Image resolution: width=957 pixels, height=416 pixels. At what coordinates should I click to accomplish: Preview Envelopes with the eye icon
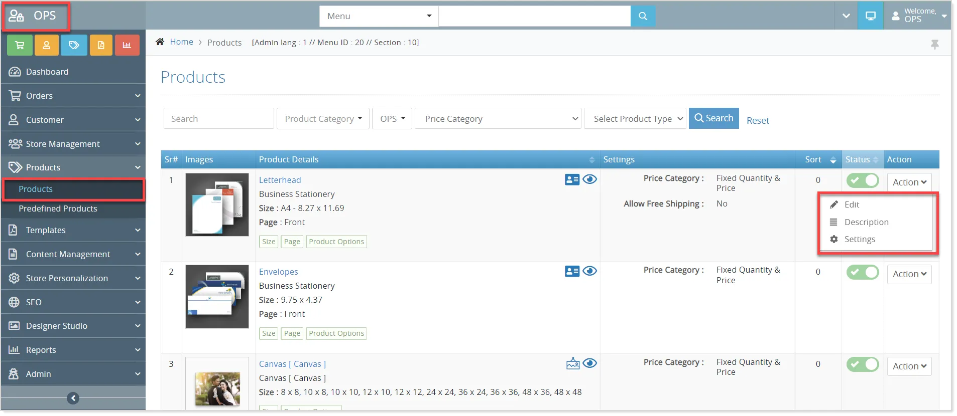(590, 271)
